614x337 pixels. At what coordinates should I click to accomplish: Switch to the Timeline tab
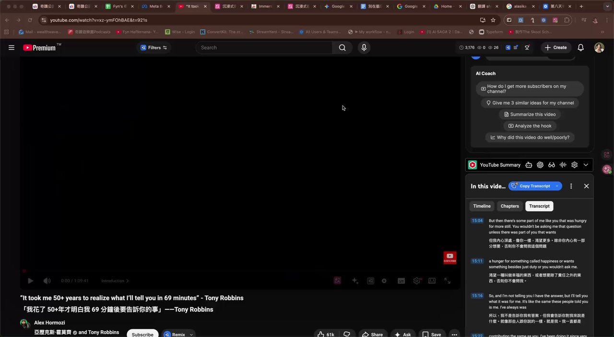tap(482, 206)
